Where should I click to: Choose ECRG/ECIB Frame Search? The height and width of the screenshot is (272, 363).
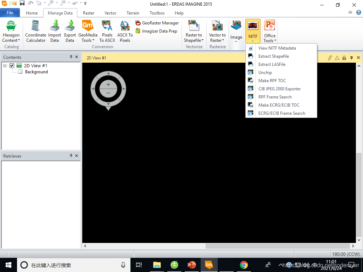pos(281,113)
